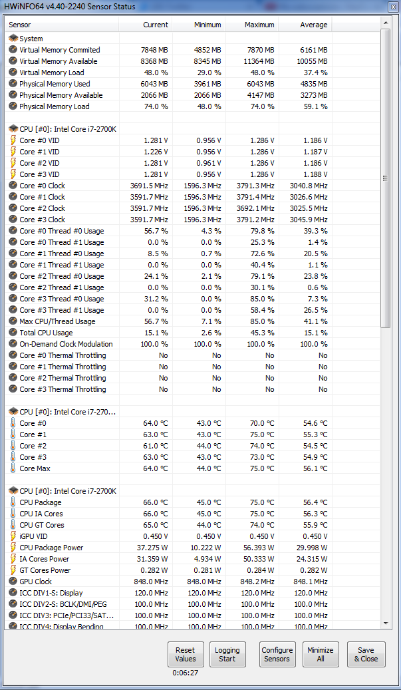Click the System group chip icon

click(13, 39)
